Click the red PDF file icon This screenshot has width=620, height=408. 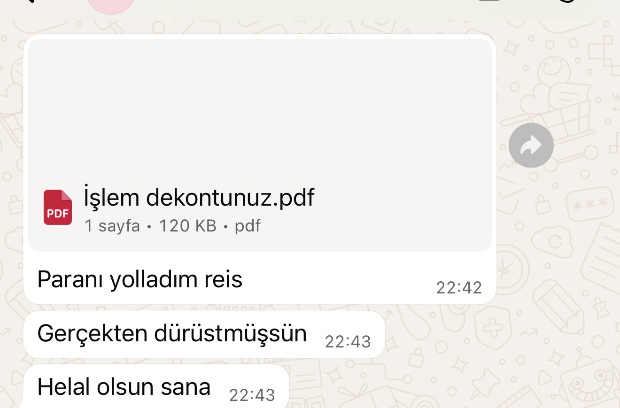point(58,207)
